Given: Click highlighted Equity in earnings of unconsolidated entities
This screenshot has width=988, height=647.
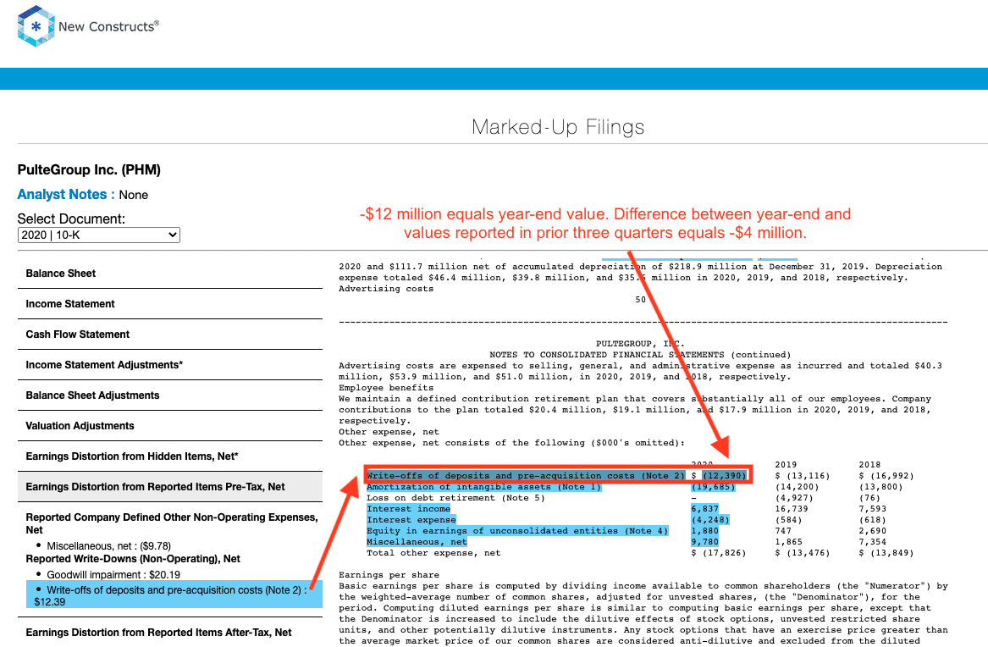Looking at the screenshot, I should coord(517,531).
